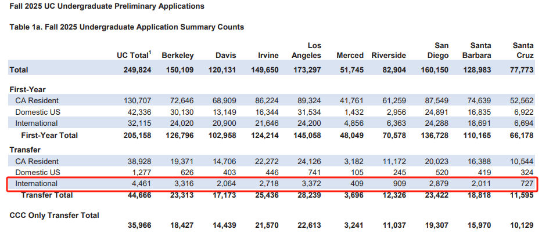
Task: Click CCC Only Riverside value 11,037
Action: pyautogui.click(x=394, y=226)
